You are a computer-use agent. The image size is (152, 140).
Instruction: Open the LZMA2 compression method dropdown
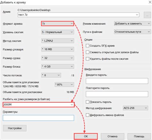point(57,41)
